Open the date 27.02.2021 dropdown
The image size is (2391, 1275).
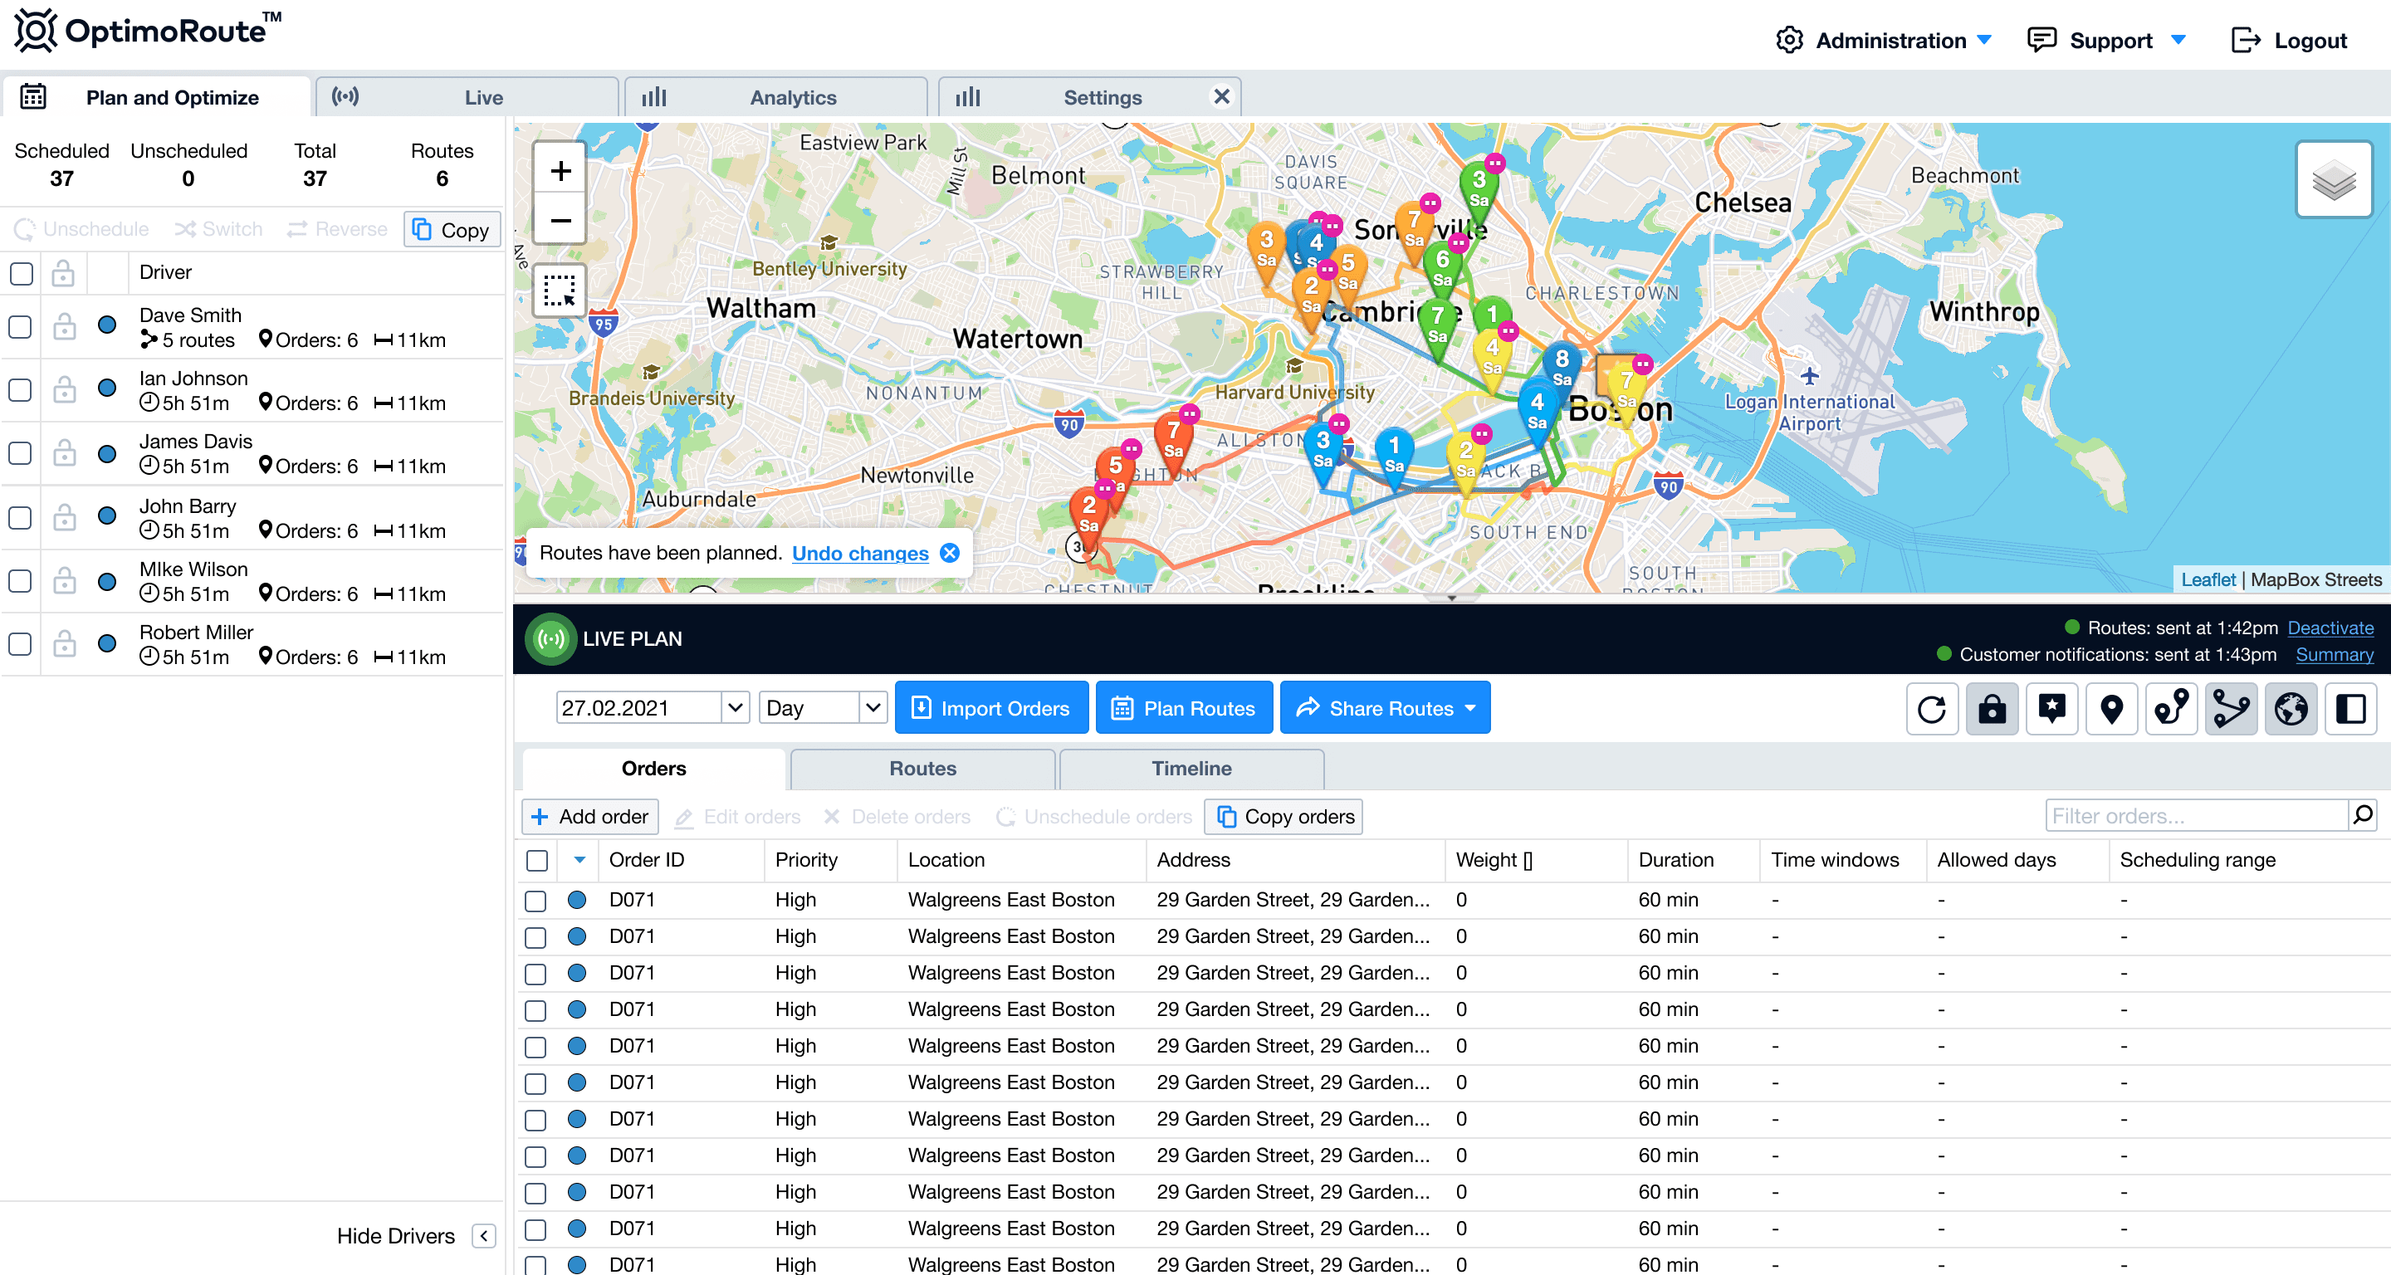click(x=734, y=708)
